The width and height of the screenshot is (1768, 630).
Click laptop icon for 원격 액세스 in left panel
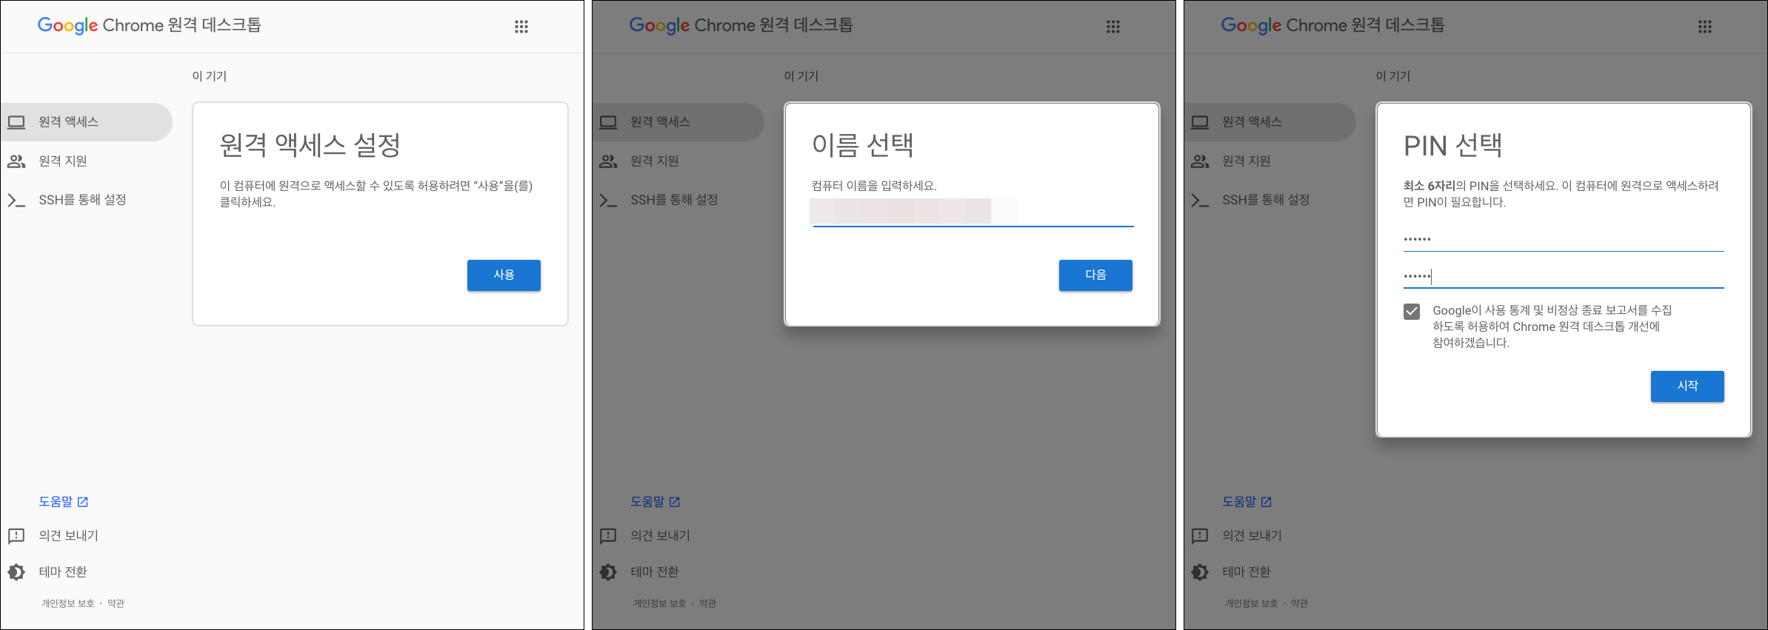16,122
